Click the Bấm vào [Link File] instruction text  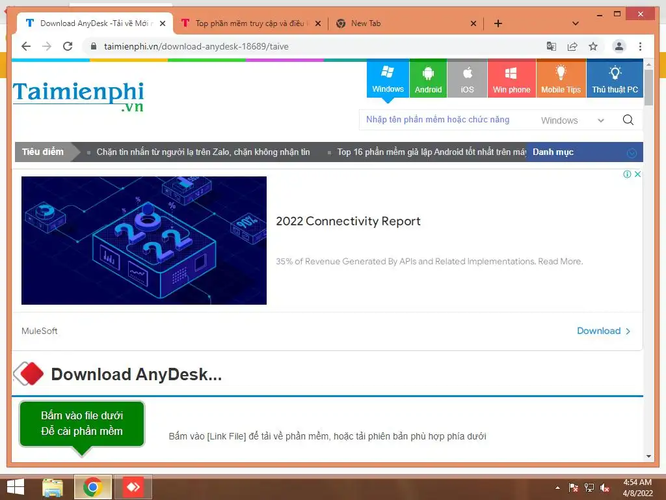point(328,436)
